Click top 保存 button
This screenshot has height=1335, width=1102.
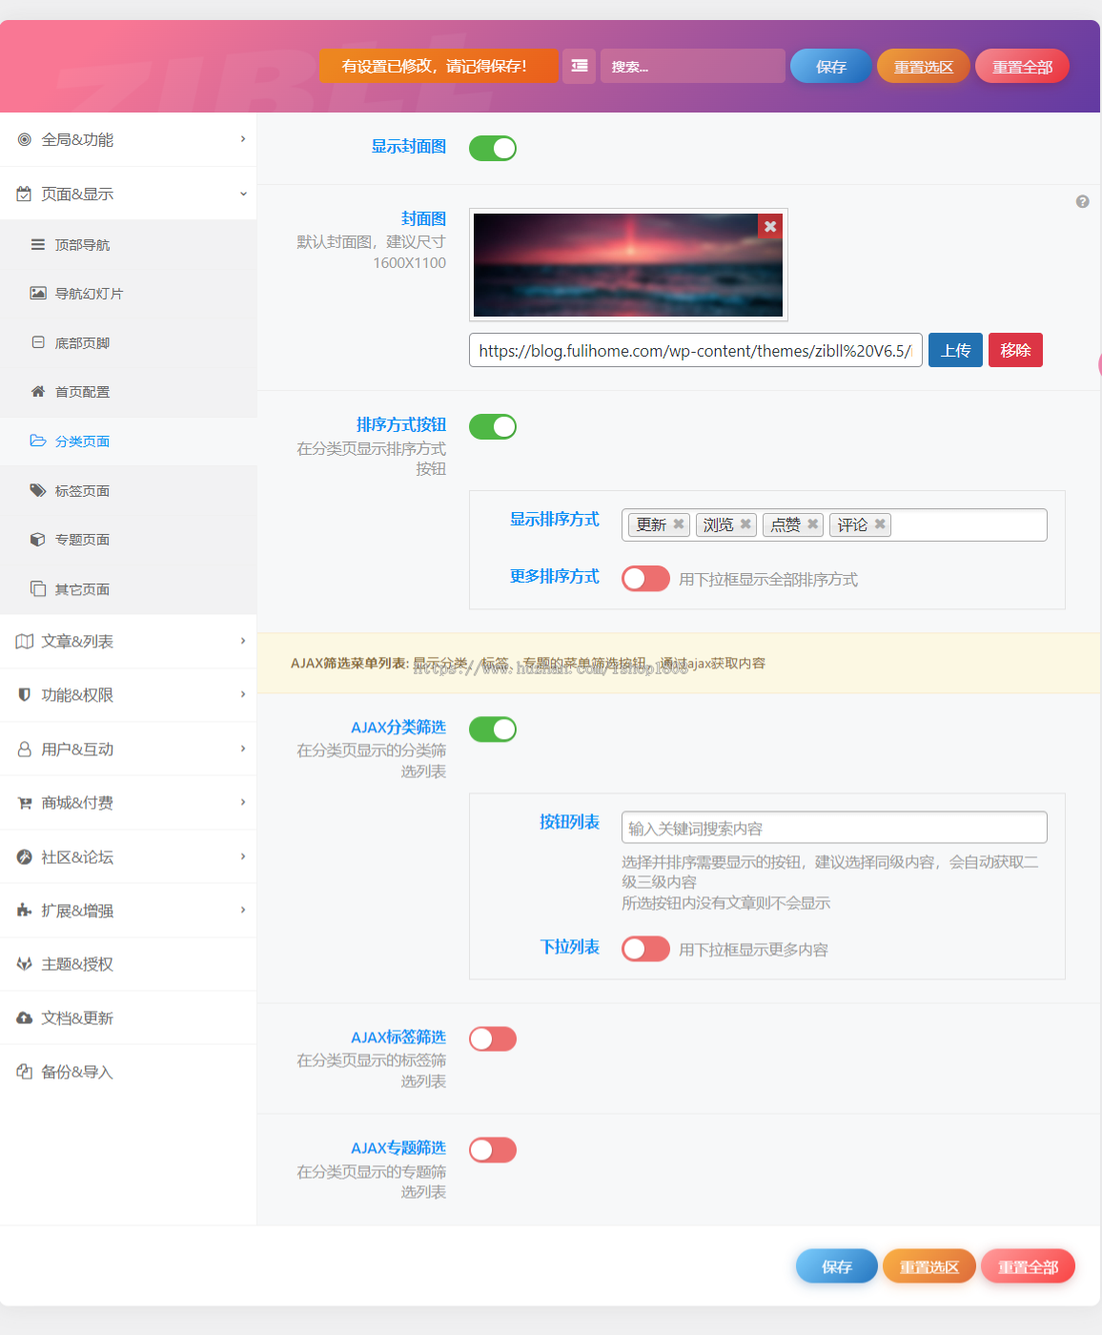point(831,67)
